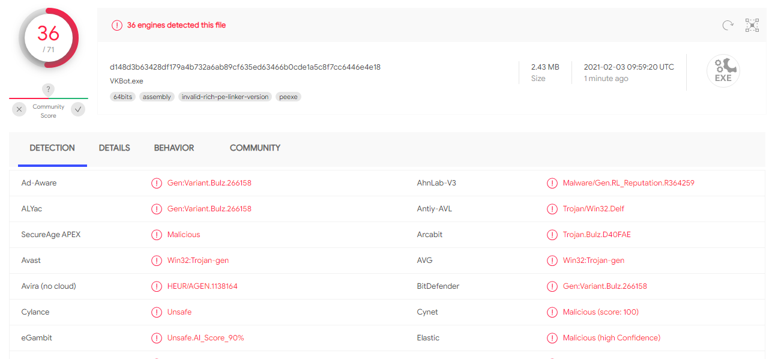Click the Malware/Gen.RL_Reputation.R364259 result
This screenshot has height=359, width=781.
[629, 183]
